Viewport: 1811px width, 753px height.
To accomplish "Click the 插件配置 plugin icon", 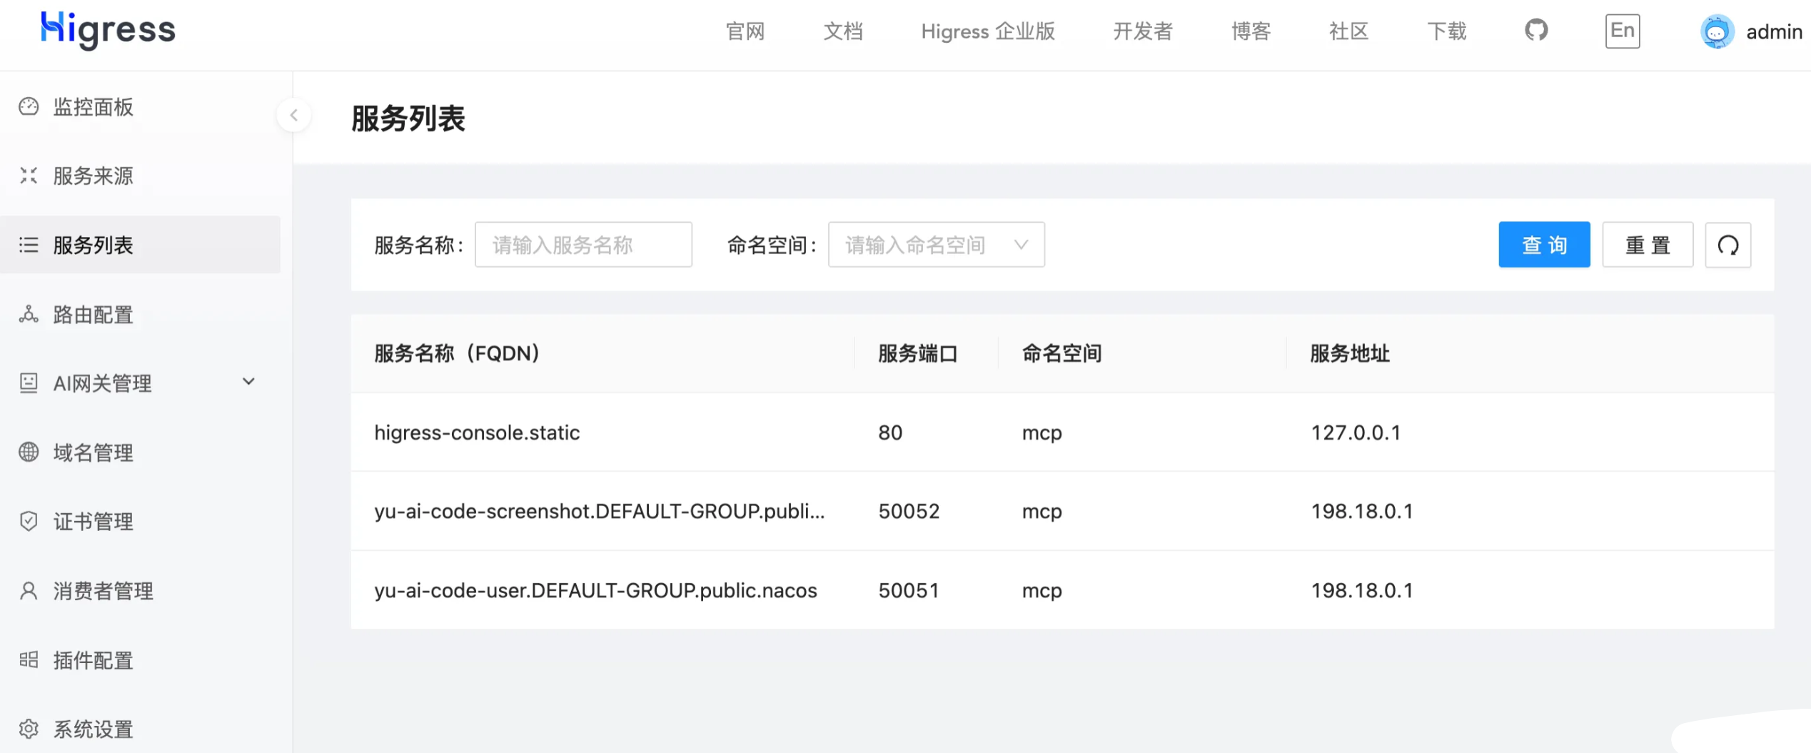I will tap(29, 659).
